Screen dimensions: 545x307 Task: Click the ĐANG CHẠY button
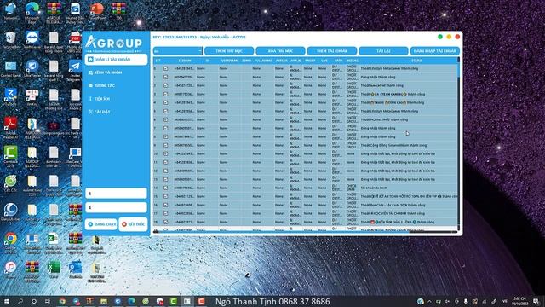coord(101,224)
